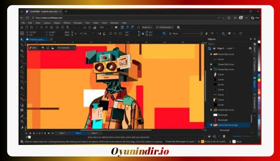Expand the first PowerClip Curve item
This screenshot has height=161, width=280.
211,54
